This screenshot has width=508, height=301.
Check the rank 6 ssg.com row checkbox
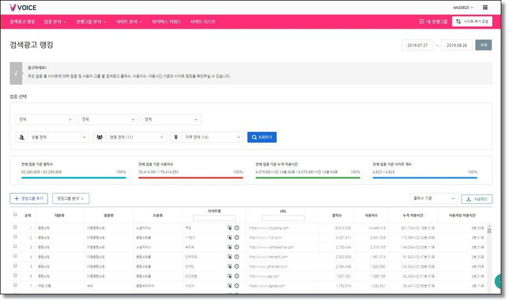click(15, 275)
